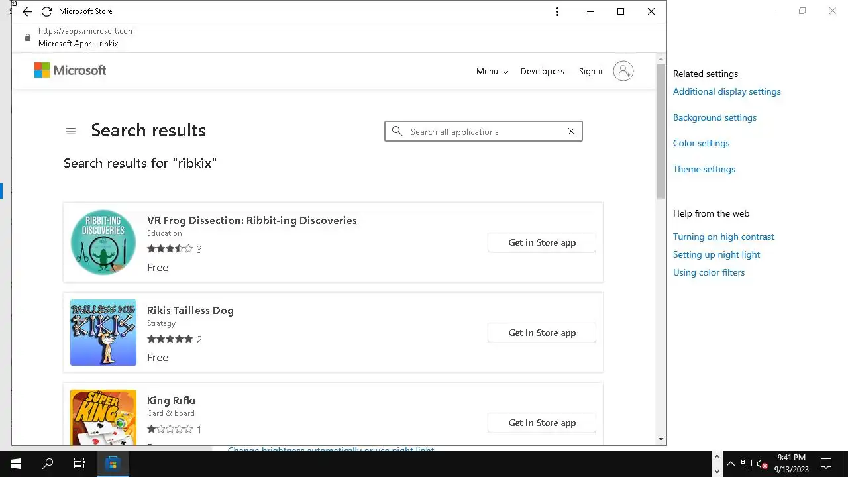This screenshot has width=848, height=477.
Task: Click the muted volume tray icon
Action: click(x=763, y=464)
